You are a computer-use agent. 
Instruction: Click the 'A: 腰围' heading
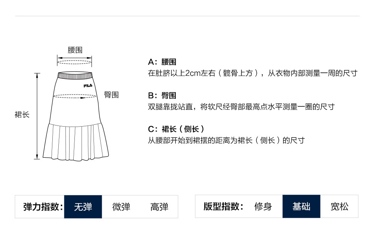click(x=162, y=62)
